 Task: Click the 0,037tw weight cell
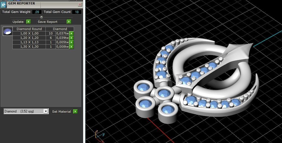pyautogui.click(x=62, y=33)
